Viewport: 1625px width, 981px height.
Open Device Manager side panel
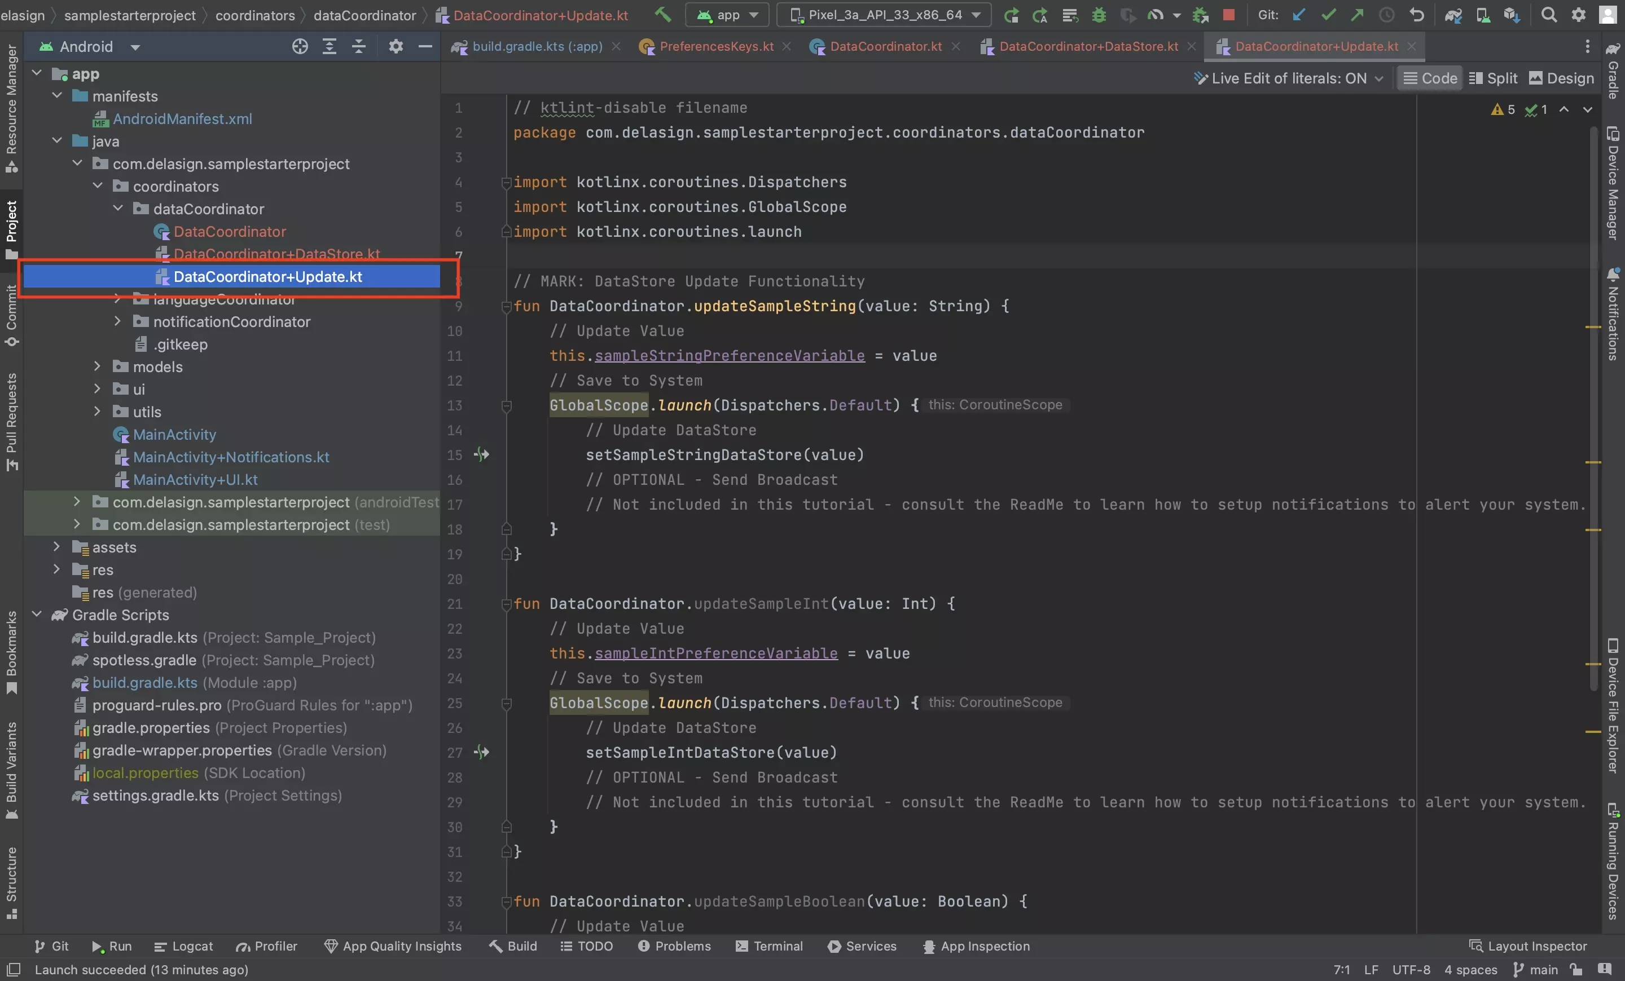pos(1613,183)
